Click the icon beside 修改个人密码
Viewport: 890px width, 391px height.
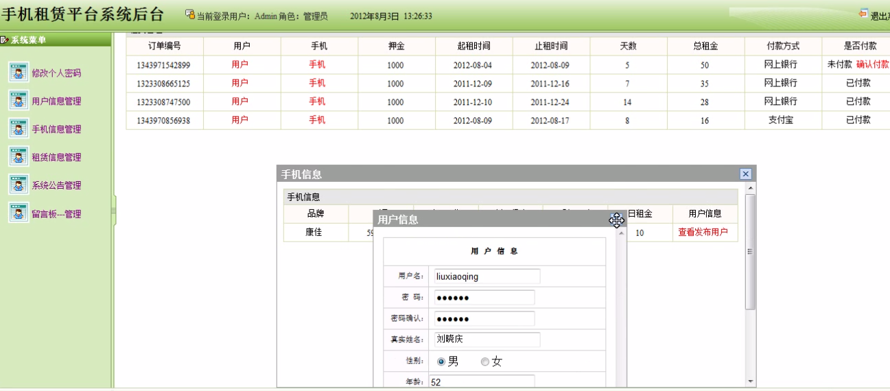pyautogui.click(x=19, y=73)
